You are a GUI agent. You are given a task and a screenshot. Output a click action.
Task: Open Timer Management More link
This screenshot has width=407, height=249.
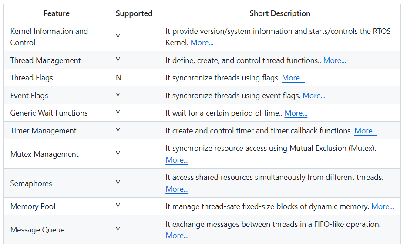click(366, 131)
